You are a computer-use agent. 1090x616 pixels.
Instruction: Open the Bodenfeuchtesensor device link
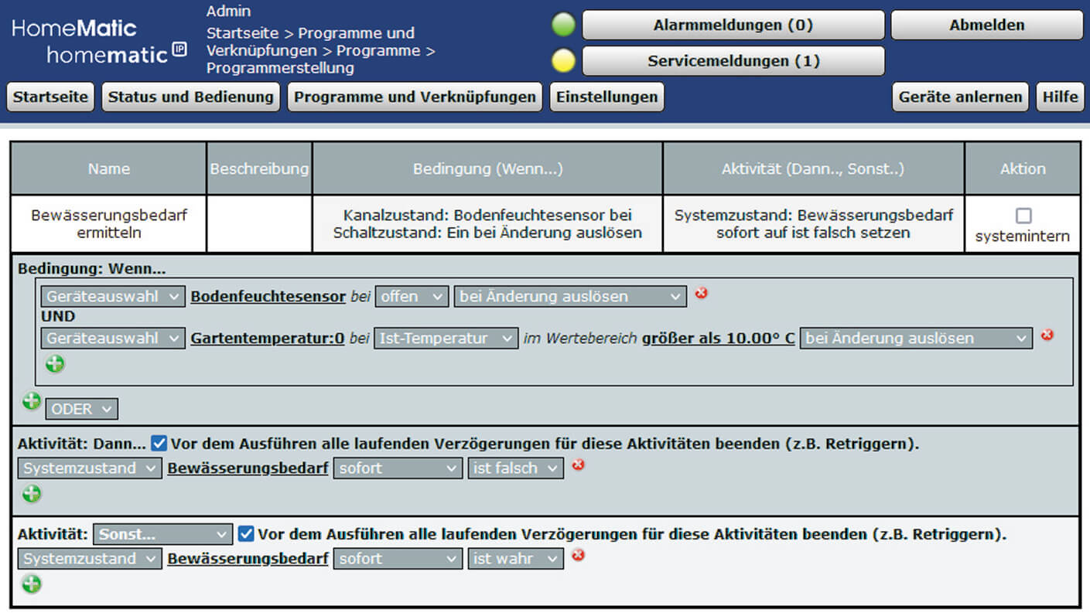coord(268,297)
